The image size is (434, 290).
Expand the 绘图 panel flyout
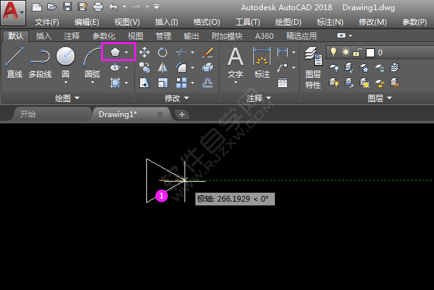coord(67,98)
